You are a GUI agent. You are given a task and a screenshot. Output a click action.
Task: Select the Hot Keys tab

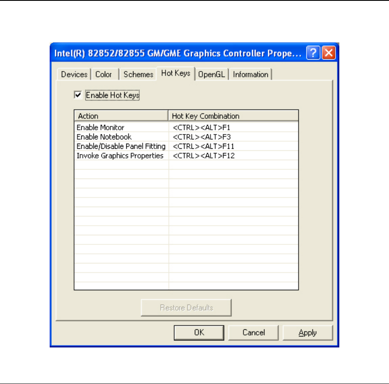point(176,73)
